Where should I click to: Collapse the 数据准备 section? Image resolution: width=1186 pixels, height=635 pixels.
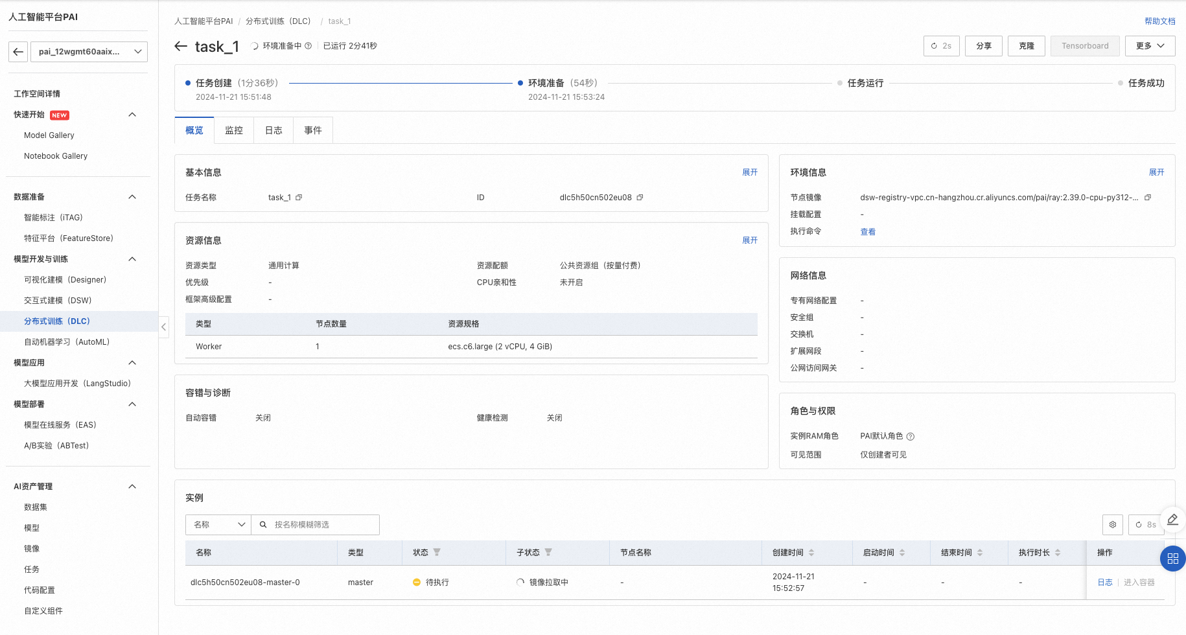(x=132, y=197)
